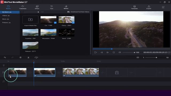This screenshot has height=96, width=171.
Task: Step to previous frame
Action: tap(102, 52)
